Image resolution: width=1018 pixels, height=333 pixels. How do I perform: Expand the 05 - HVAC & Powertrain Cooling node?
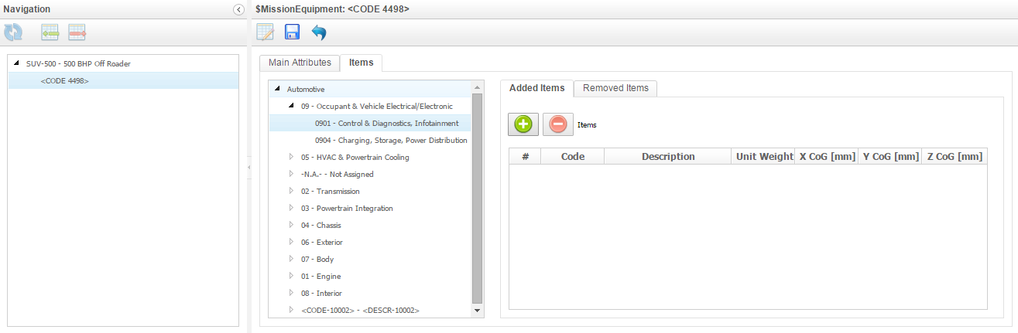[x=291, y=157]
